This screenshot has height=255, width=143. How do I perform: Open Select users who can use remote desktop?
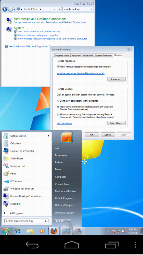[x=39, y=32]
